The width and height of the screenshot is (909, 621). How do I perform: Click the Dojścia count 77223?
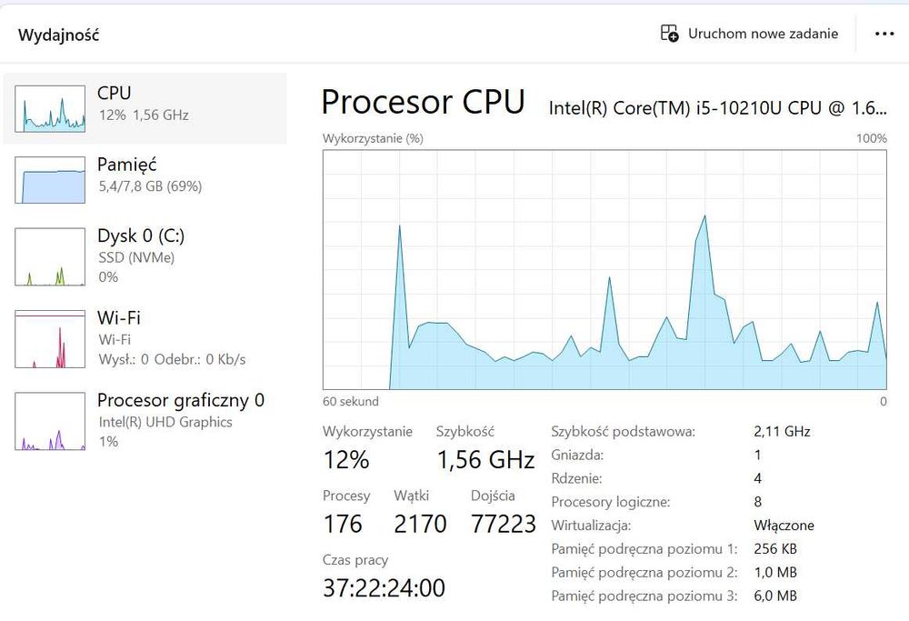504,524
